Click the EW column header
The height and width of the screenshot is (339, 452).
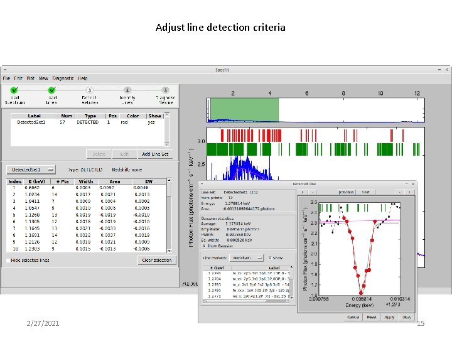coord(149,181)
